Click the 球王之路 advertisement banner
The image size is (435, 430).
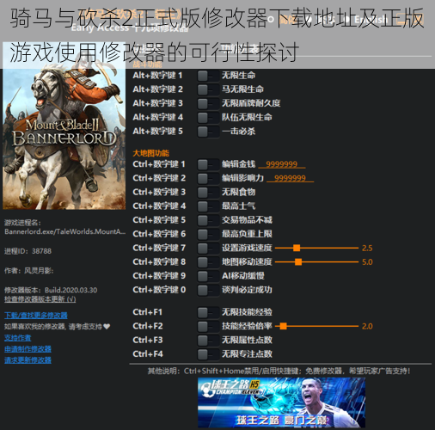point(281,402)
